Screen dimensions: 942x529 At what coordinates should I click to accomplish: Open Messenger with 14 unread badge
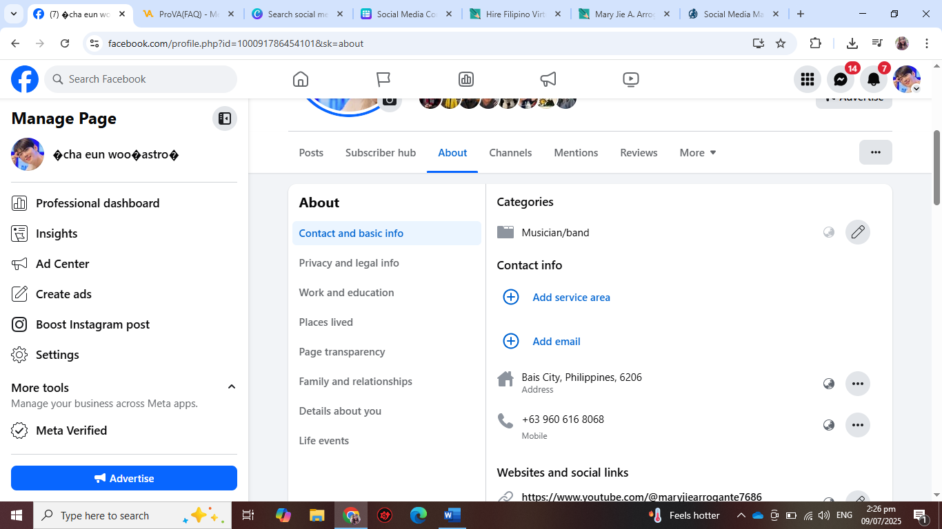pos(841,79)
